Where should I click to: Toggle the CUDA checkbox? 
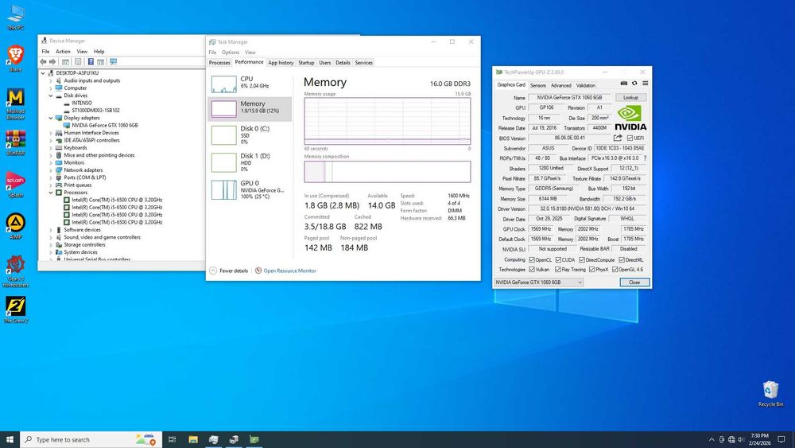point(558,259)
